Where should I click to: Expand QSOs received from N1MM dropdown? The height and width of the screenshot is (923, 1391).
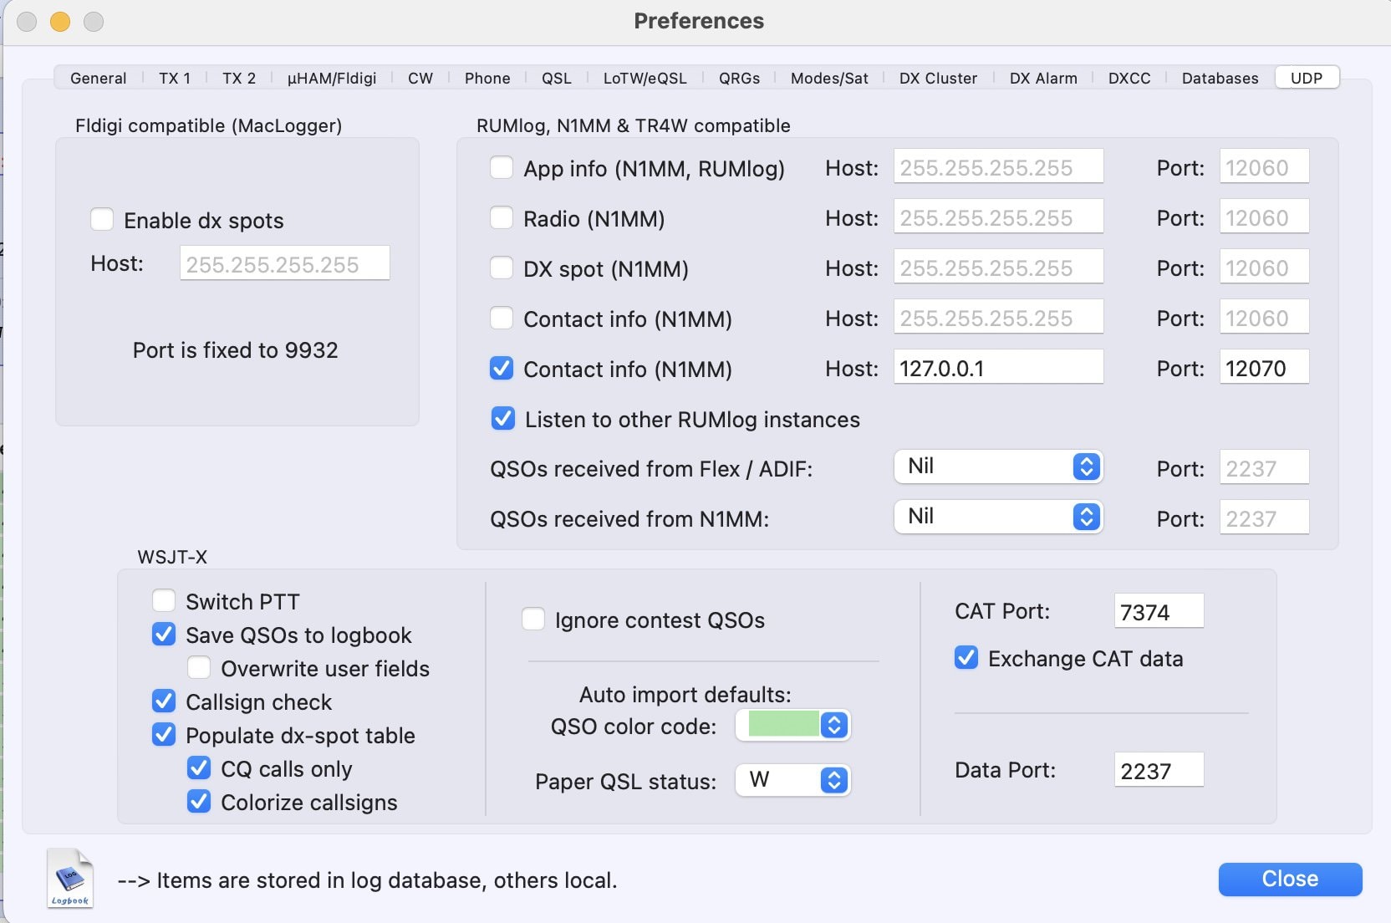click(998, 517)
